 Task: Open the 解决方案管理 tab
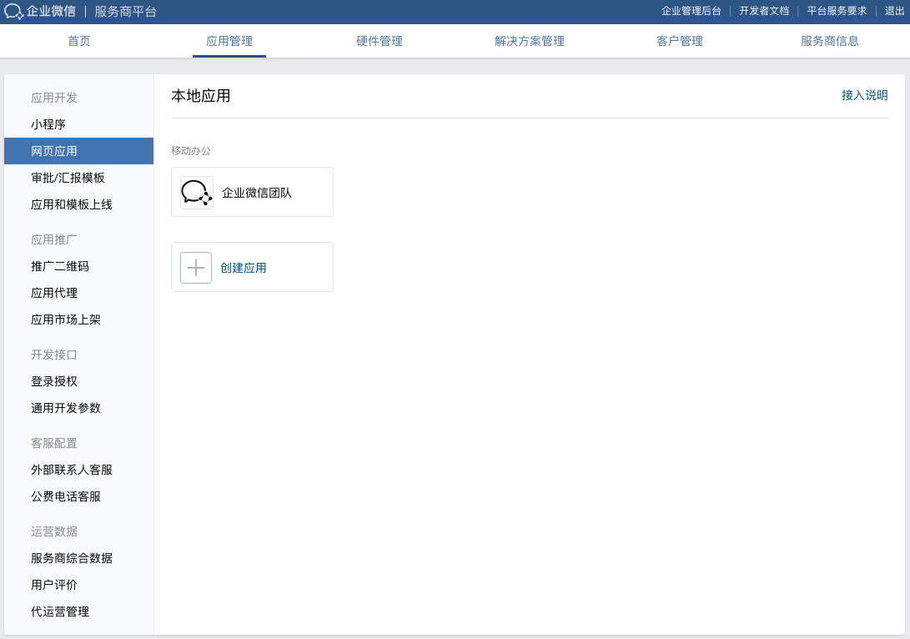(530, 41)
